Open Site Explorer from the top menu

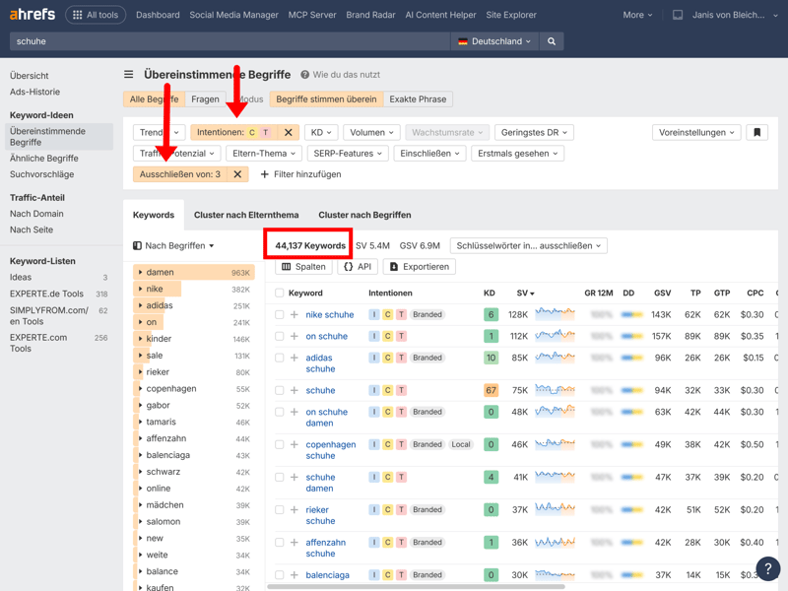click(511, 15)
